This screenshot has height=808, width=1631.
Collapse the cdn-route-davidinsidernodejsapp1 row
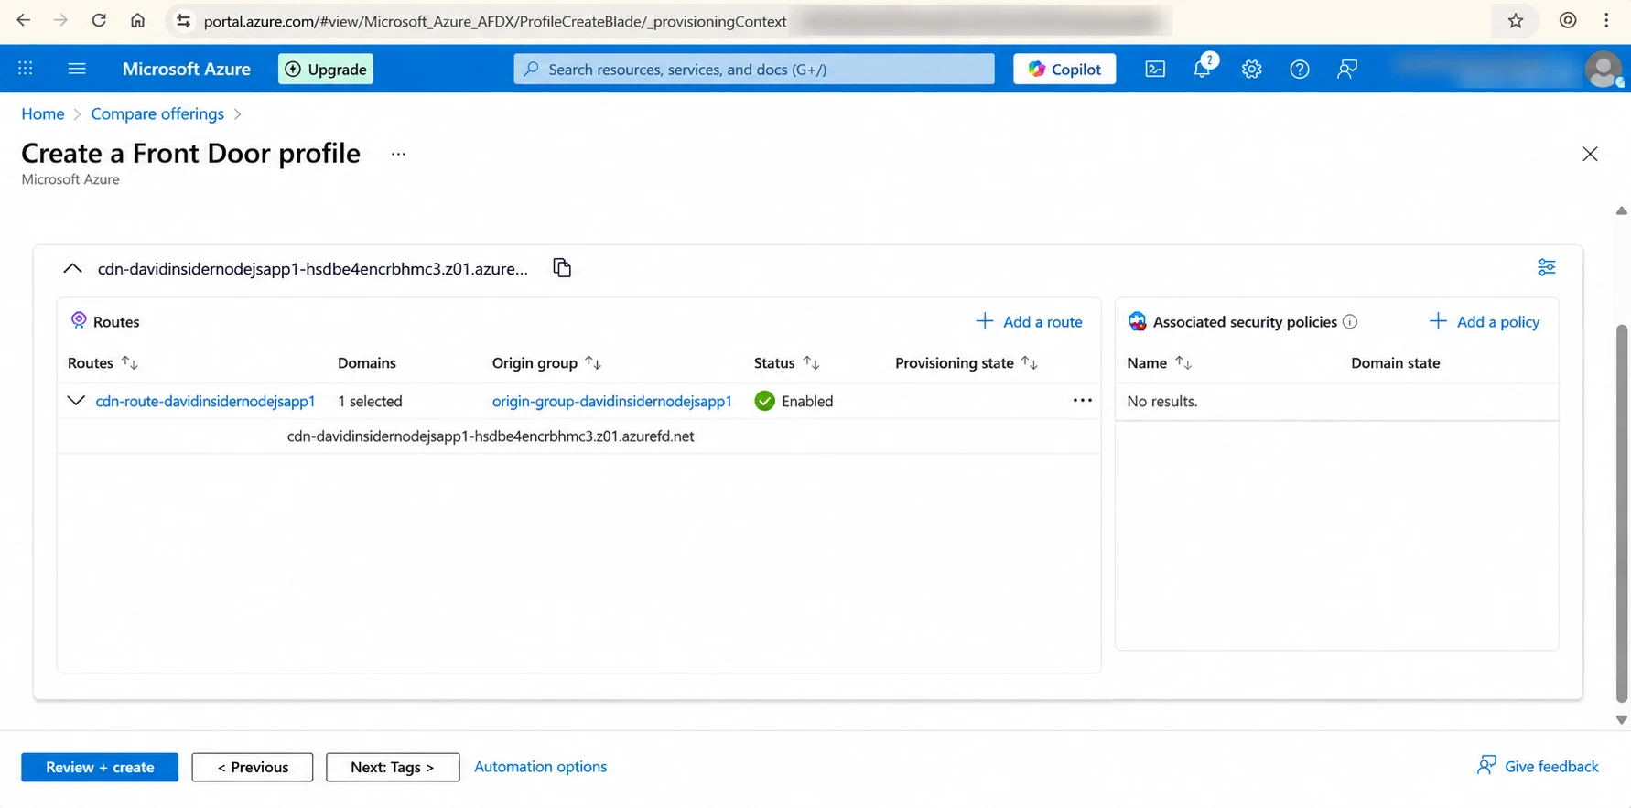click(76, 401)
